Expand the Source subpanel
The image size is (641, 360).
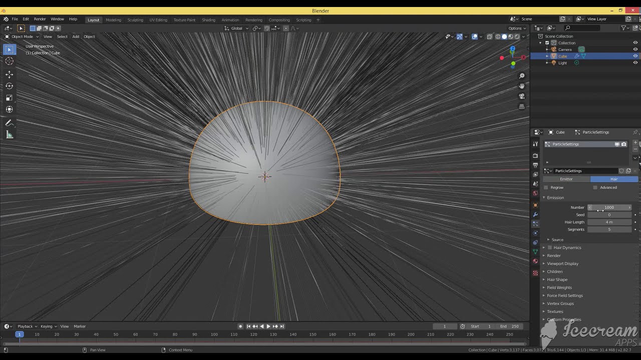pos(557,239)
